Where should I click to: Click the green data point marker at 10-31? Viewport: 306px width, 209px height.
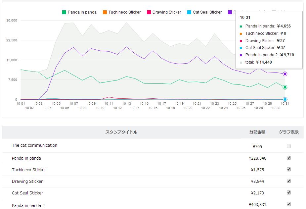click(285, 87)
